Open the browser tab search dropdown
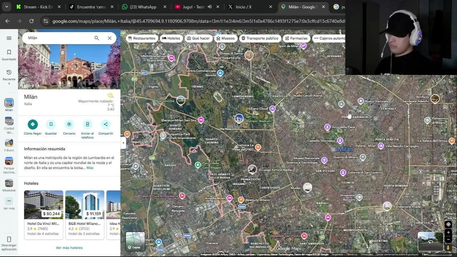This screenshot has height=257, width=457. [x=6, y=7]
